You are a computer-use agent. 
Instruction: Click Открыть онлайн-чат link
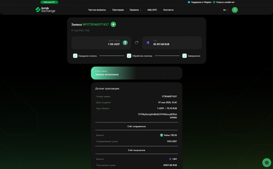click(225, 2)
